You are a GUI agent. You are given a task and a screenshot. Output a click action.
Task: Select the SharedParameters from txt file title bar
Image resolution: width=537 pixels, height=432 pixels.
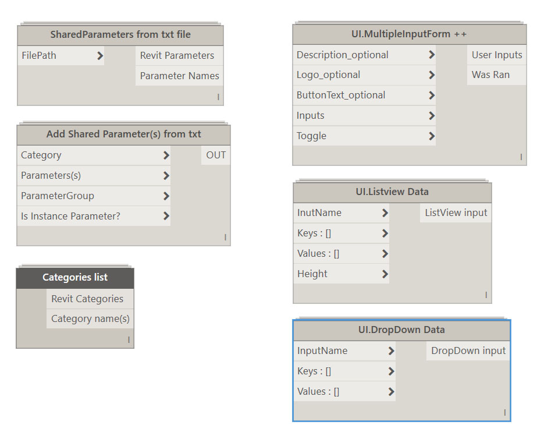pyautogui.click(x=120, y=34)
